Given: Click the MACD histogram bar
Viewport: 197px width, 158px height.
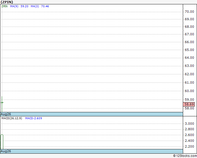Looking at the screenshot, I should [2, 142].
